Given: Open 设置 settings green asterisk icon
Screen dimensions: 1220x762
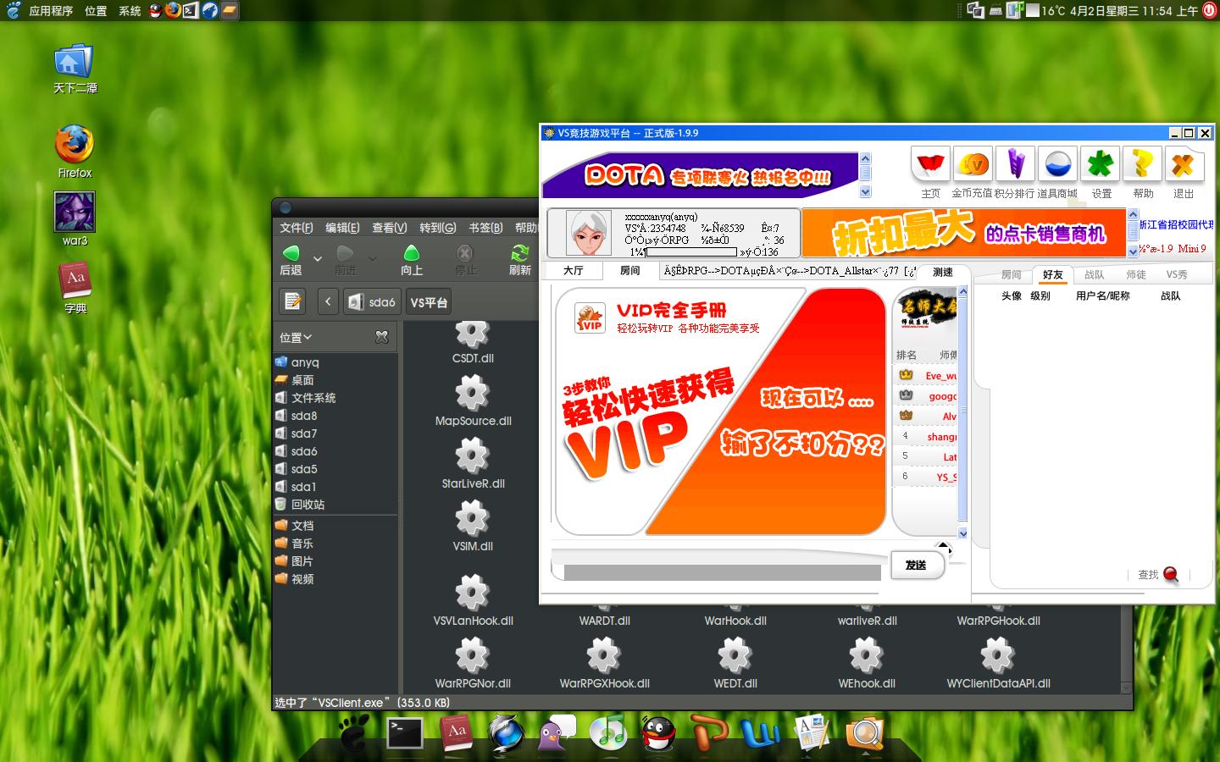Looking at the screenshot, I should pyautogui.click(x=1100, y=165).
